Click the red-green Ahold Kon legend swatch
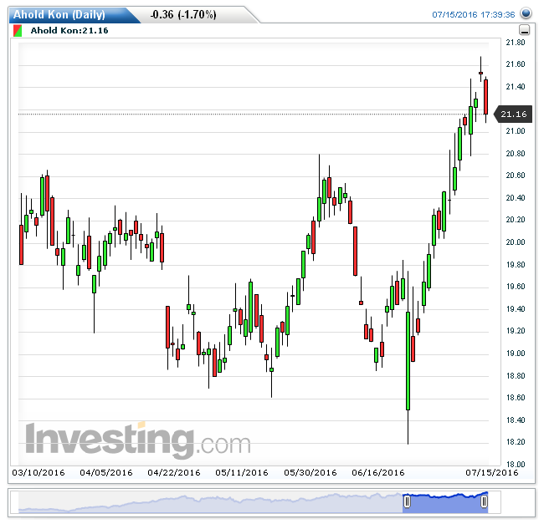Screen dimensions: 544x524 18,30
